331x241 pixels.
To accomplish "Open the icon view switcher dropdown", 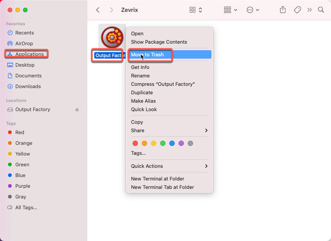I will (x=196, y=10).
